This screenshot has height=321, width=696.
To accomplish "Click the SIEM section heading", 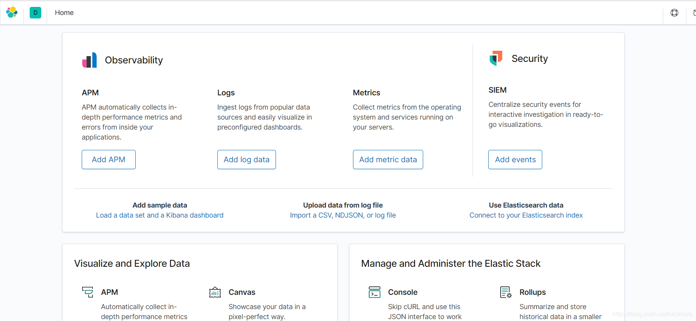I will coord(498,90).
